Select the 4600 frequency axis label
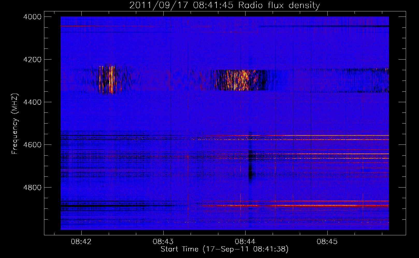Screen dimensions: 419x258 32,145
